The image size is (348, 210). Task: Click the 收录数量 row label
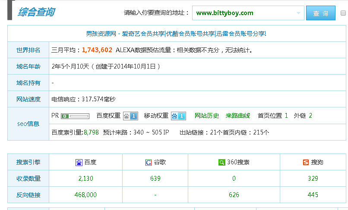[28, 179]
